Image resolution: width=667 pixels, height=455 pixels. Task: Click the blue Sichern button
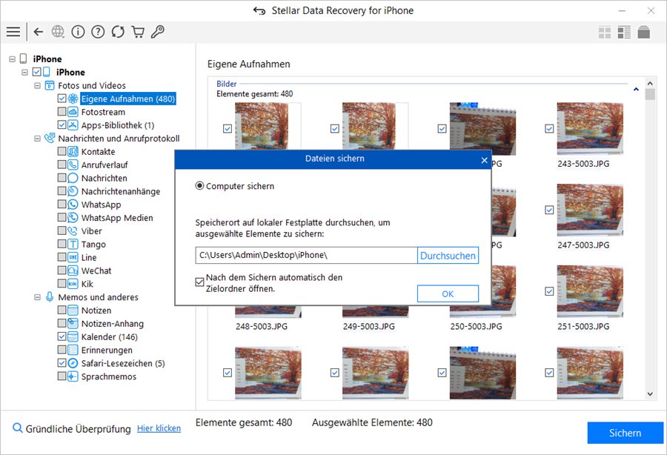click(x=625, y=433)
